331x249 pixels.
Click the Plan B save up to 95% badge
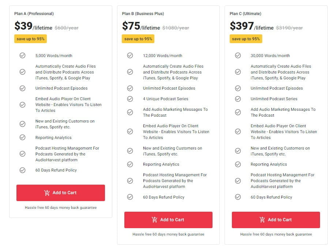(x=138, y=39)
